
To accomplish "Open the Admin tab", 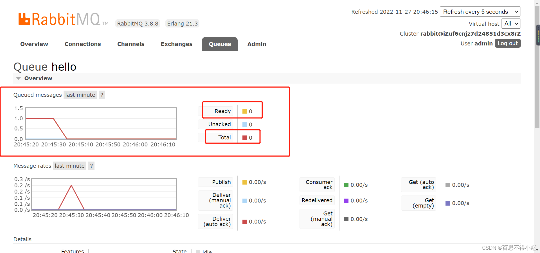I will click(x=257, y=44).
